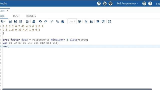Click on 'respondents' dataset name
The image size is (160, 90).
coord(41,39)
